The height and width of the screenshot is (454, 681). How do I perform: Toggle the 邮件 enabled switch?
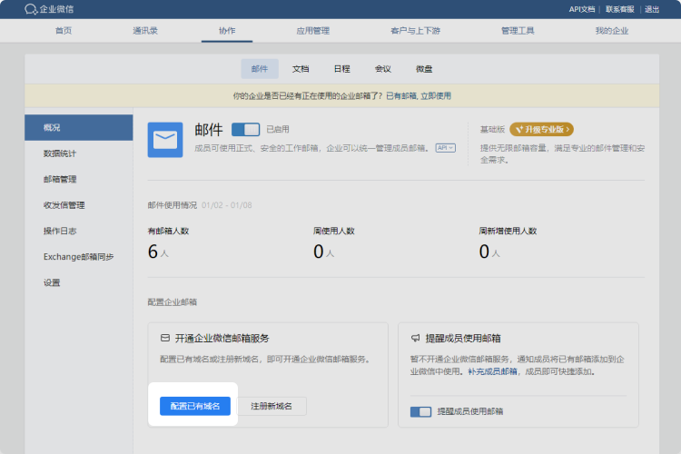(x=245, y=129)
